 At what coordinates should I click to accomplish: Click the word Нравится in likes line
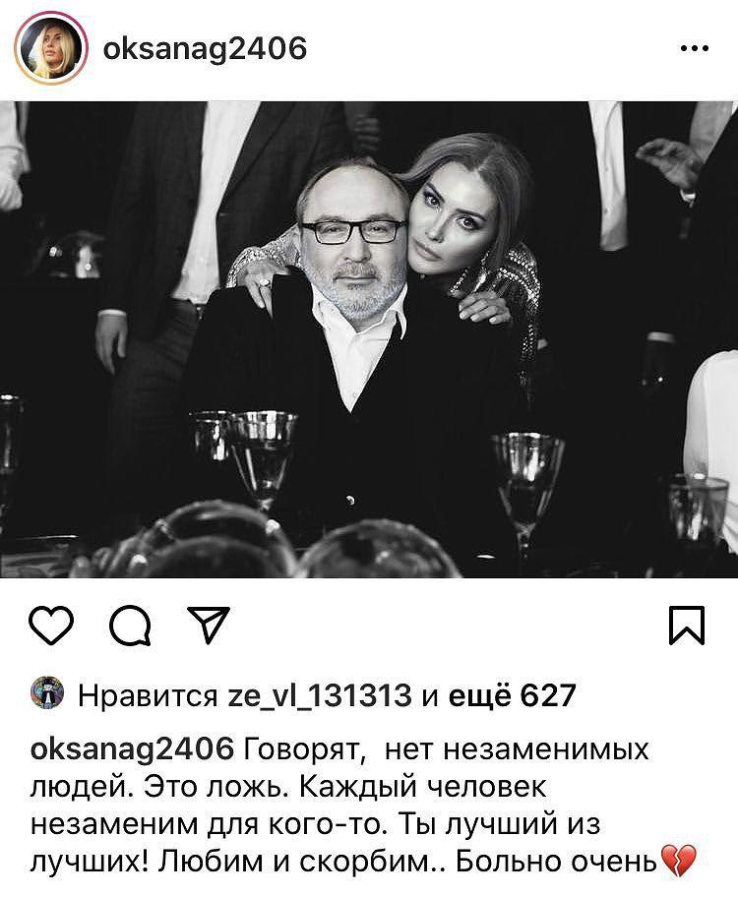coord(148,696)
